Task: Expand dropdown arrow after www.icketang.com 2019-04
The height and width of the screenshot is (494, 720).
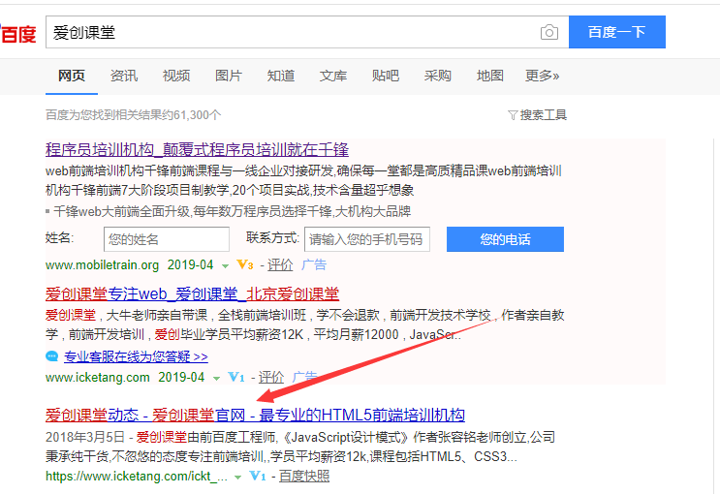Action: (x=216, y=379)
